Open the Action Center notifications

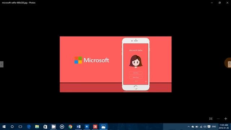coord(209,127)
